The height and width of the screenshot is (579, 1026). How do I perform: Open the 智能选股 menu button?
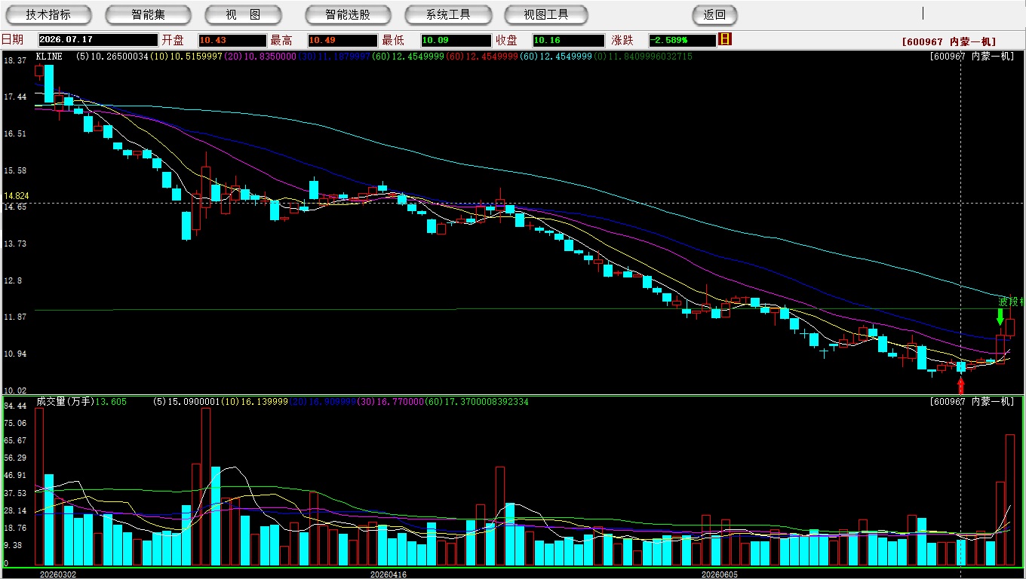click(348, 14)
